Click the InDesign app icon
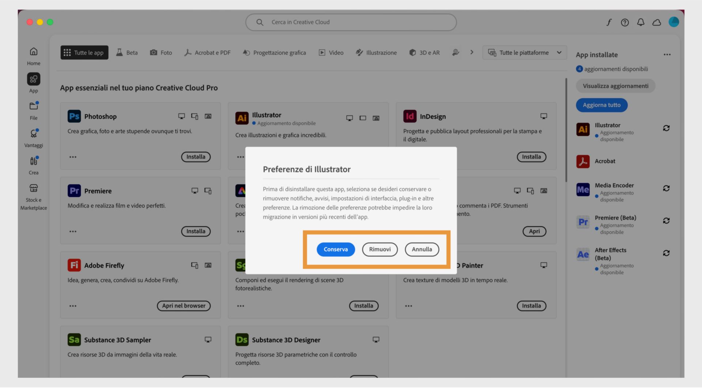702x388 pixels. click(x=410, y=116)
